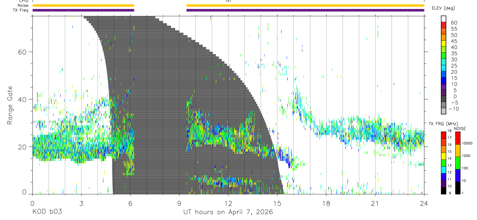Click the 'ELEV (deg)' color bar title
Screen dimensions: 477x220
tap(443, 8)
